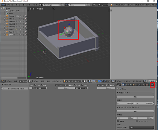The image size is (158, 130).
Task: Click the Properties panel vertical scrollbar
Action: pyautogui.click(x=155, y=96)
